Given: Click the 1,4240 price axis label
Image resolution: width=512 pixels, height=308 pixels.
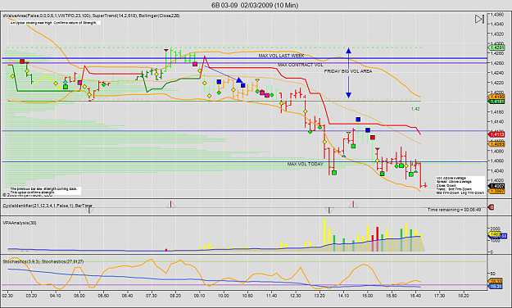Looking at the screenshot, I should click(x=497, y=73).
